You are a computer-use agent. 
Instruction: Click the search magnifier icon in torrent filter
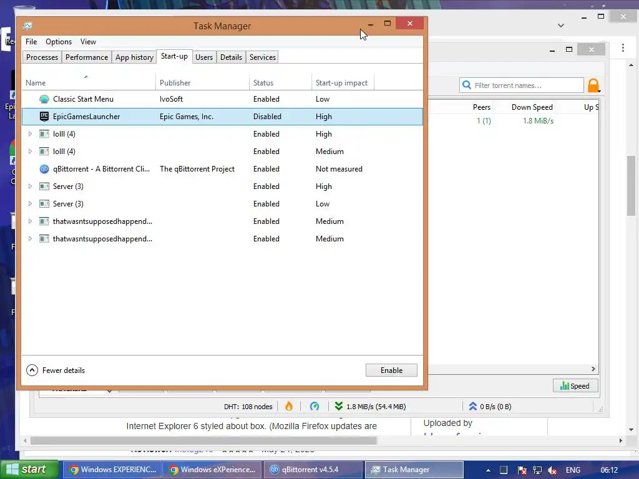pos(467,85)
